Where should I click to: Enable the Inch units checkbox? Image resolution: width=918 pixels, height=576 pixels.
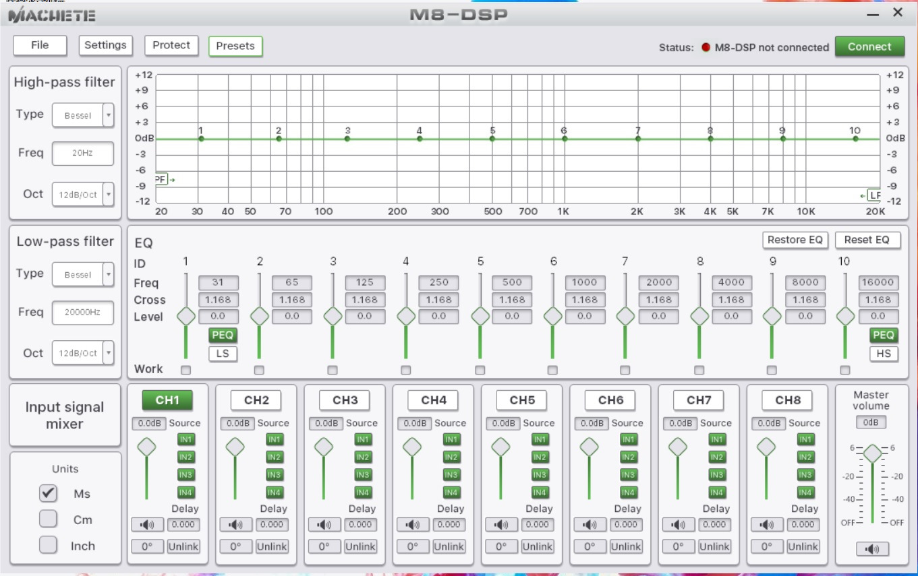48,545
